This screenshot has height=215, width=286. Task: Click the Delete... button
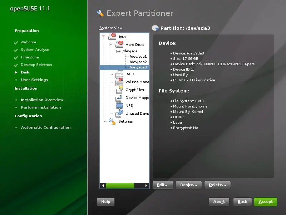(x=217, y=185)
